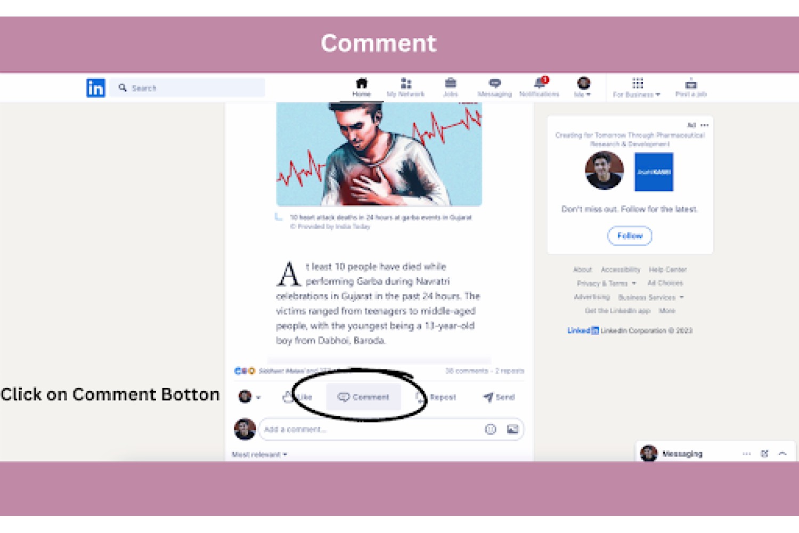Open the Help Center footer link
Screen dimensions: 799x533
(x=667, y=270)
